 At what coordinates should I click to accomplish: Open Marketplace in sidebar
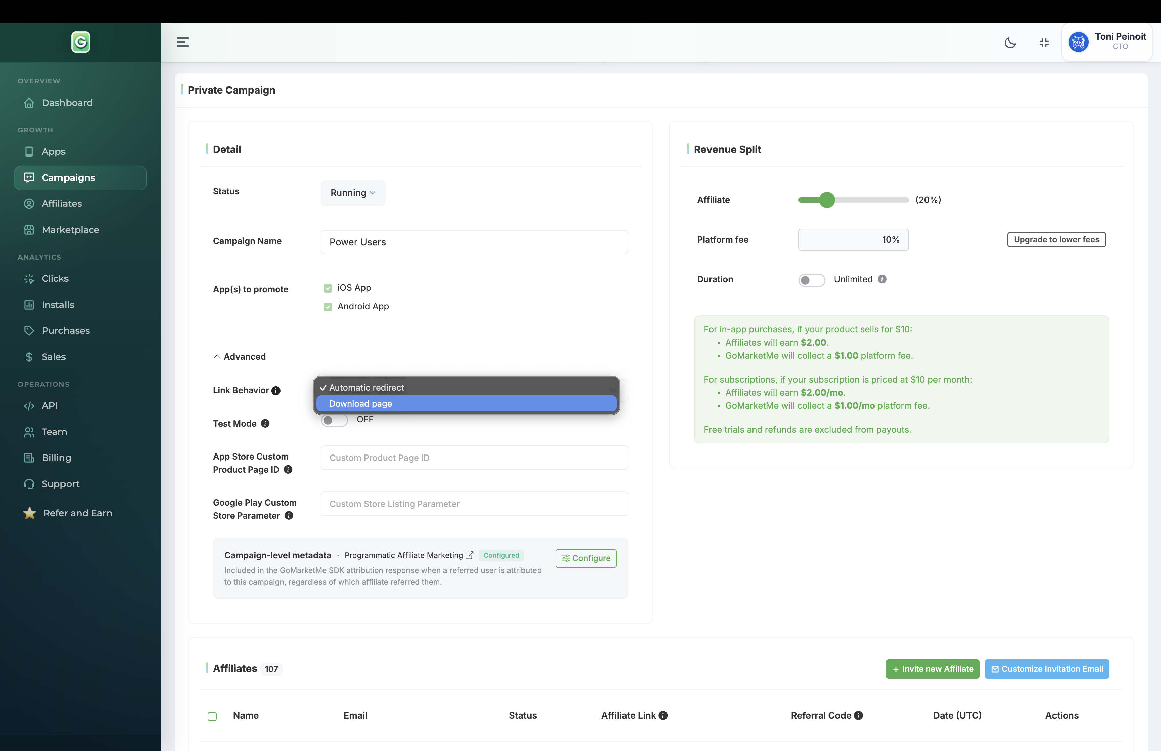[80, 230]
